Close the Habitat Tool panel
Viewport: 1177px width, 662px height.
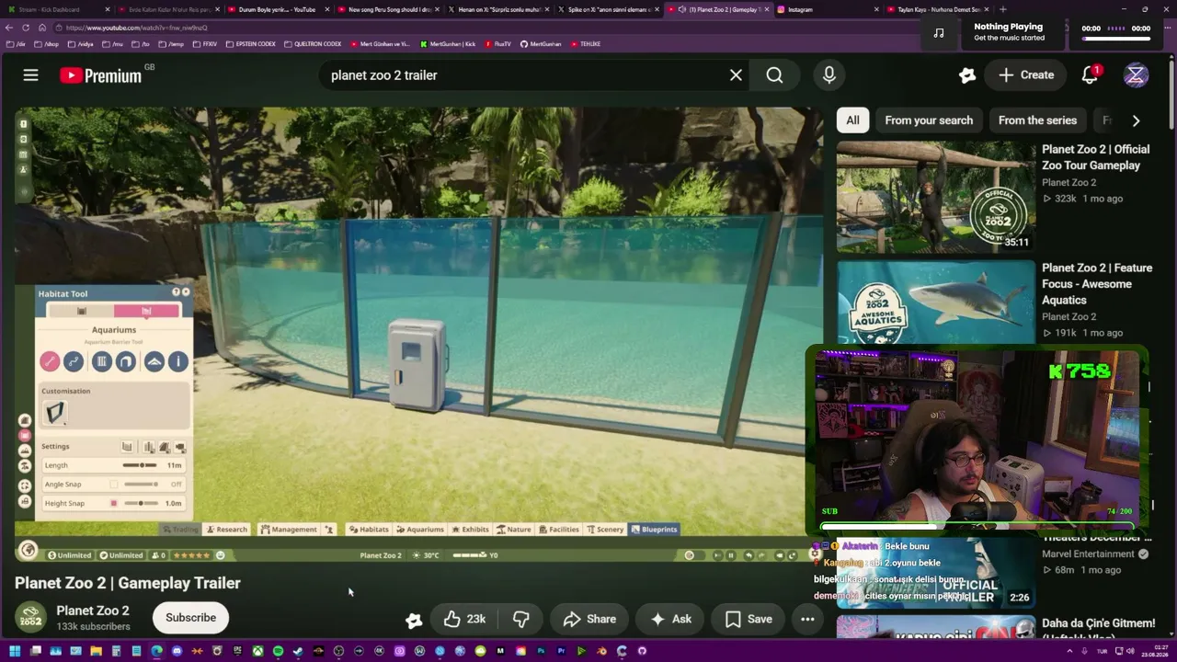point(186,292)
